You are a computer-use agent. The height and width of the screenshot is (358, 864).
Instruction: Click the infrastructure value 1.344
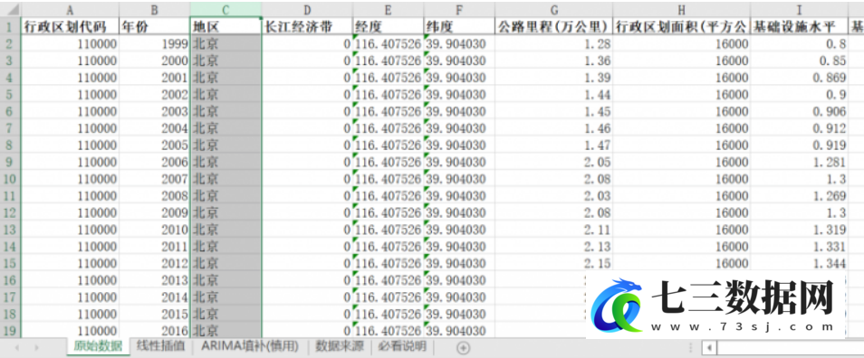799,264
